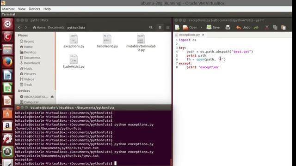Click the Paste clipboard icon in gedit

point(284,27)
